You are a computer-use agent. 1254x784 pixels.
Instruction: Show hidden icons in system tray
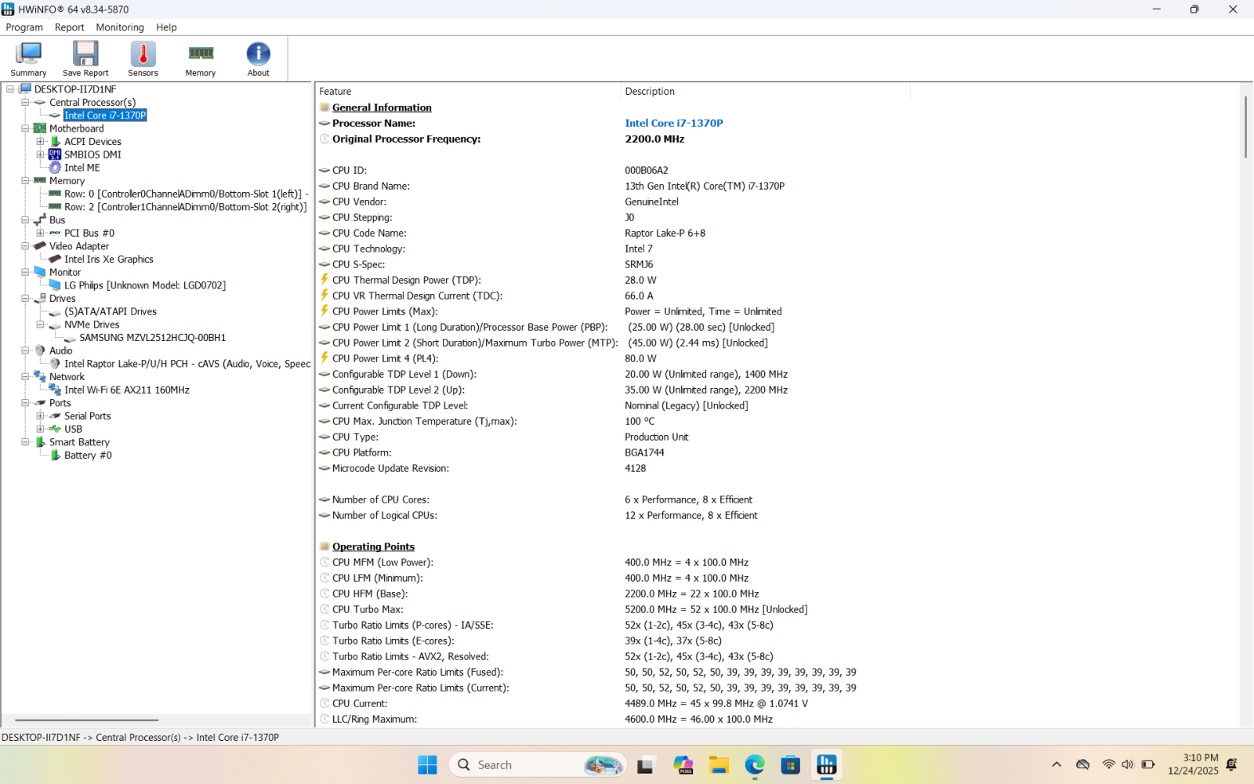1056,764
